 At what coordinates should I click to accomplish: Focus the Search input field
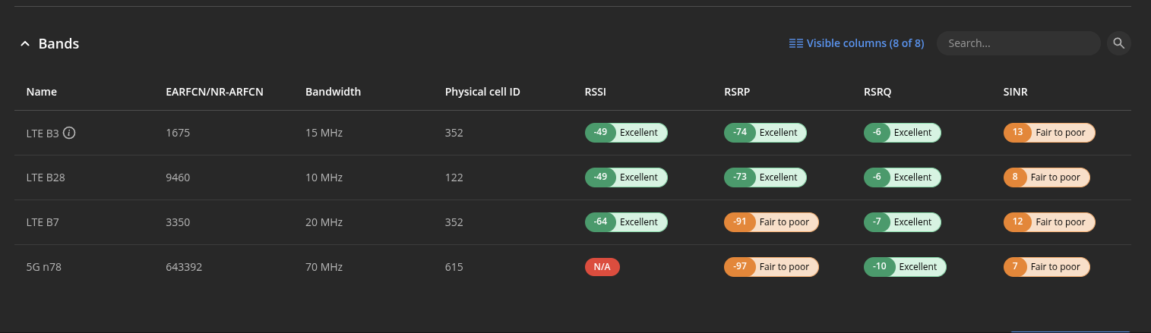pyautogui.click(x=1018, y=43)
